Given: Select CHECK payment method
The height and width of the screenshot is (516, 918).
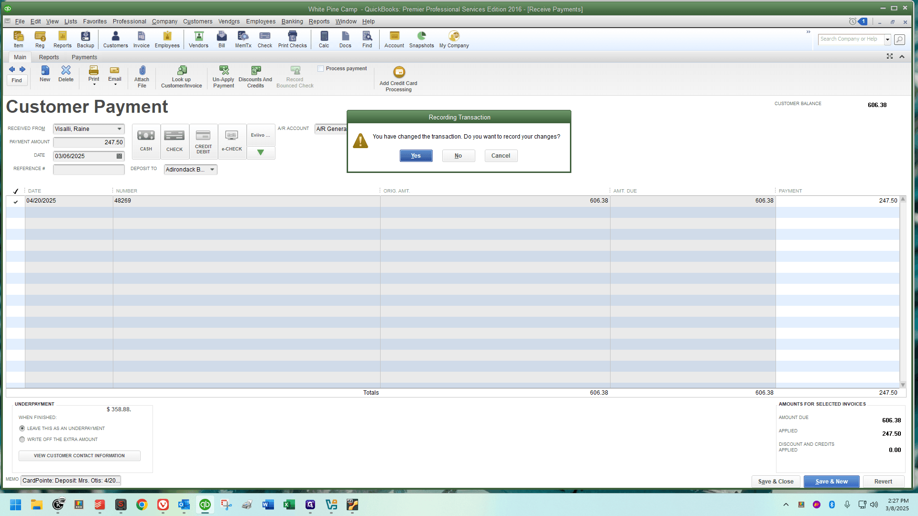Looking at the screenshot, I should (175, 141).
